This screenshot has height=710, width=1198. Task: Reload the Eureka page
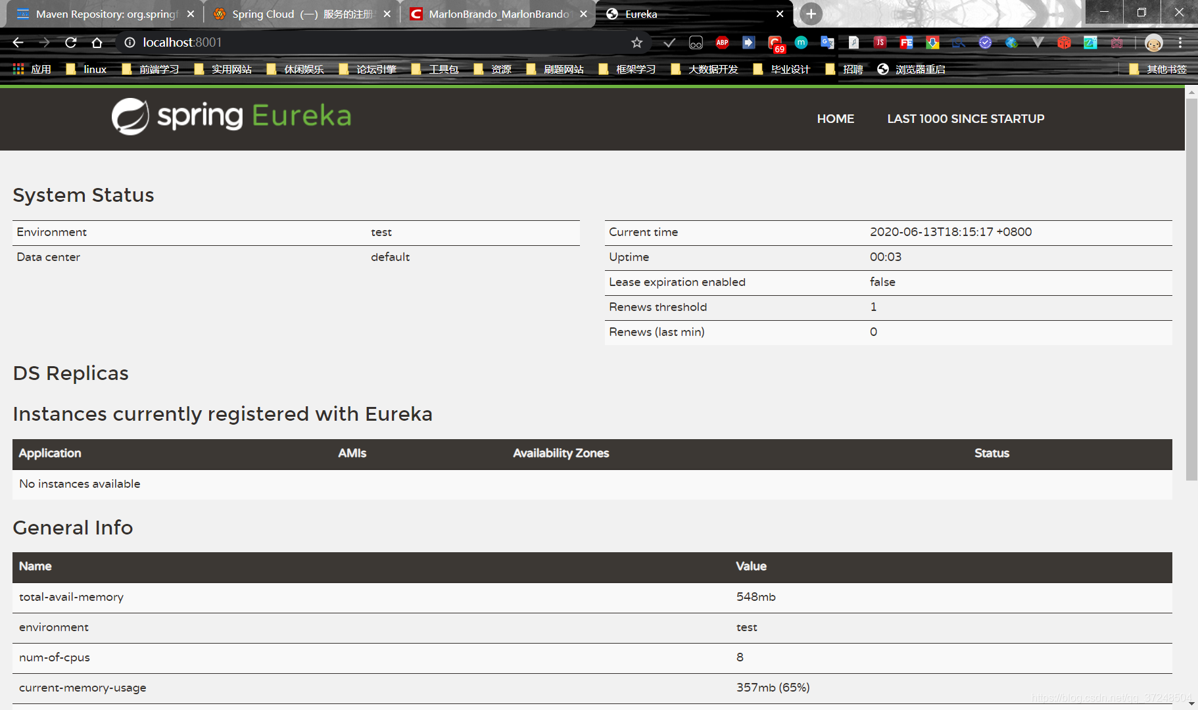(x=71, y=43)
